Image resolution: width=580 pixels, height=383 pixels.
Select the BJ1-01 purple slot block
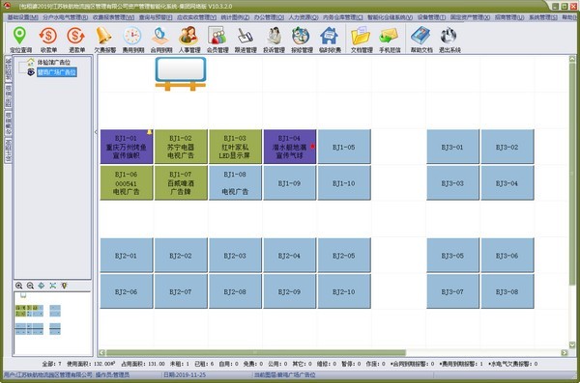pos(126,147)
